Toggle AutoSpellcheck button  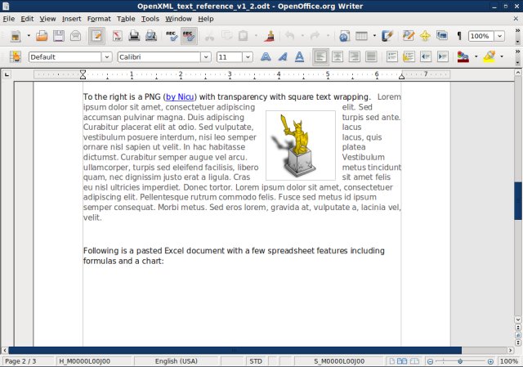(189, 36)
